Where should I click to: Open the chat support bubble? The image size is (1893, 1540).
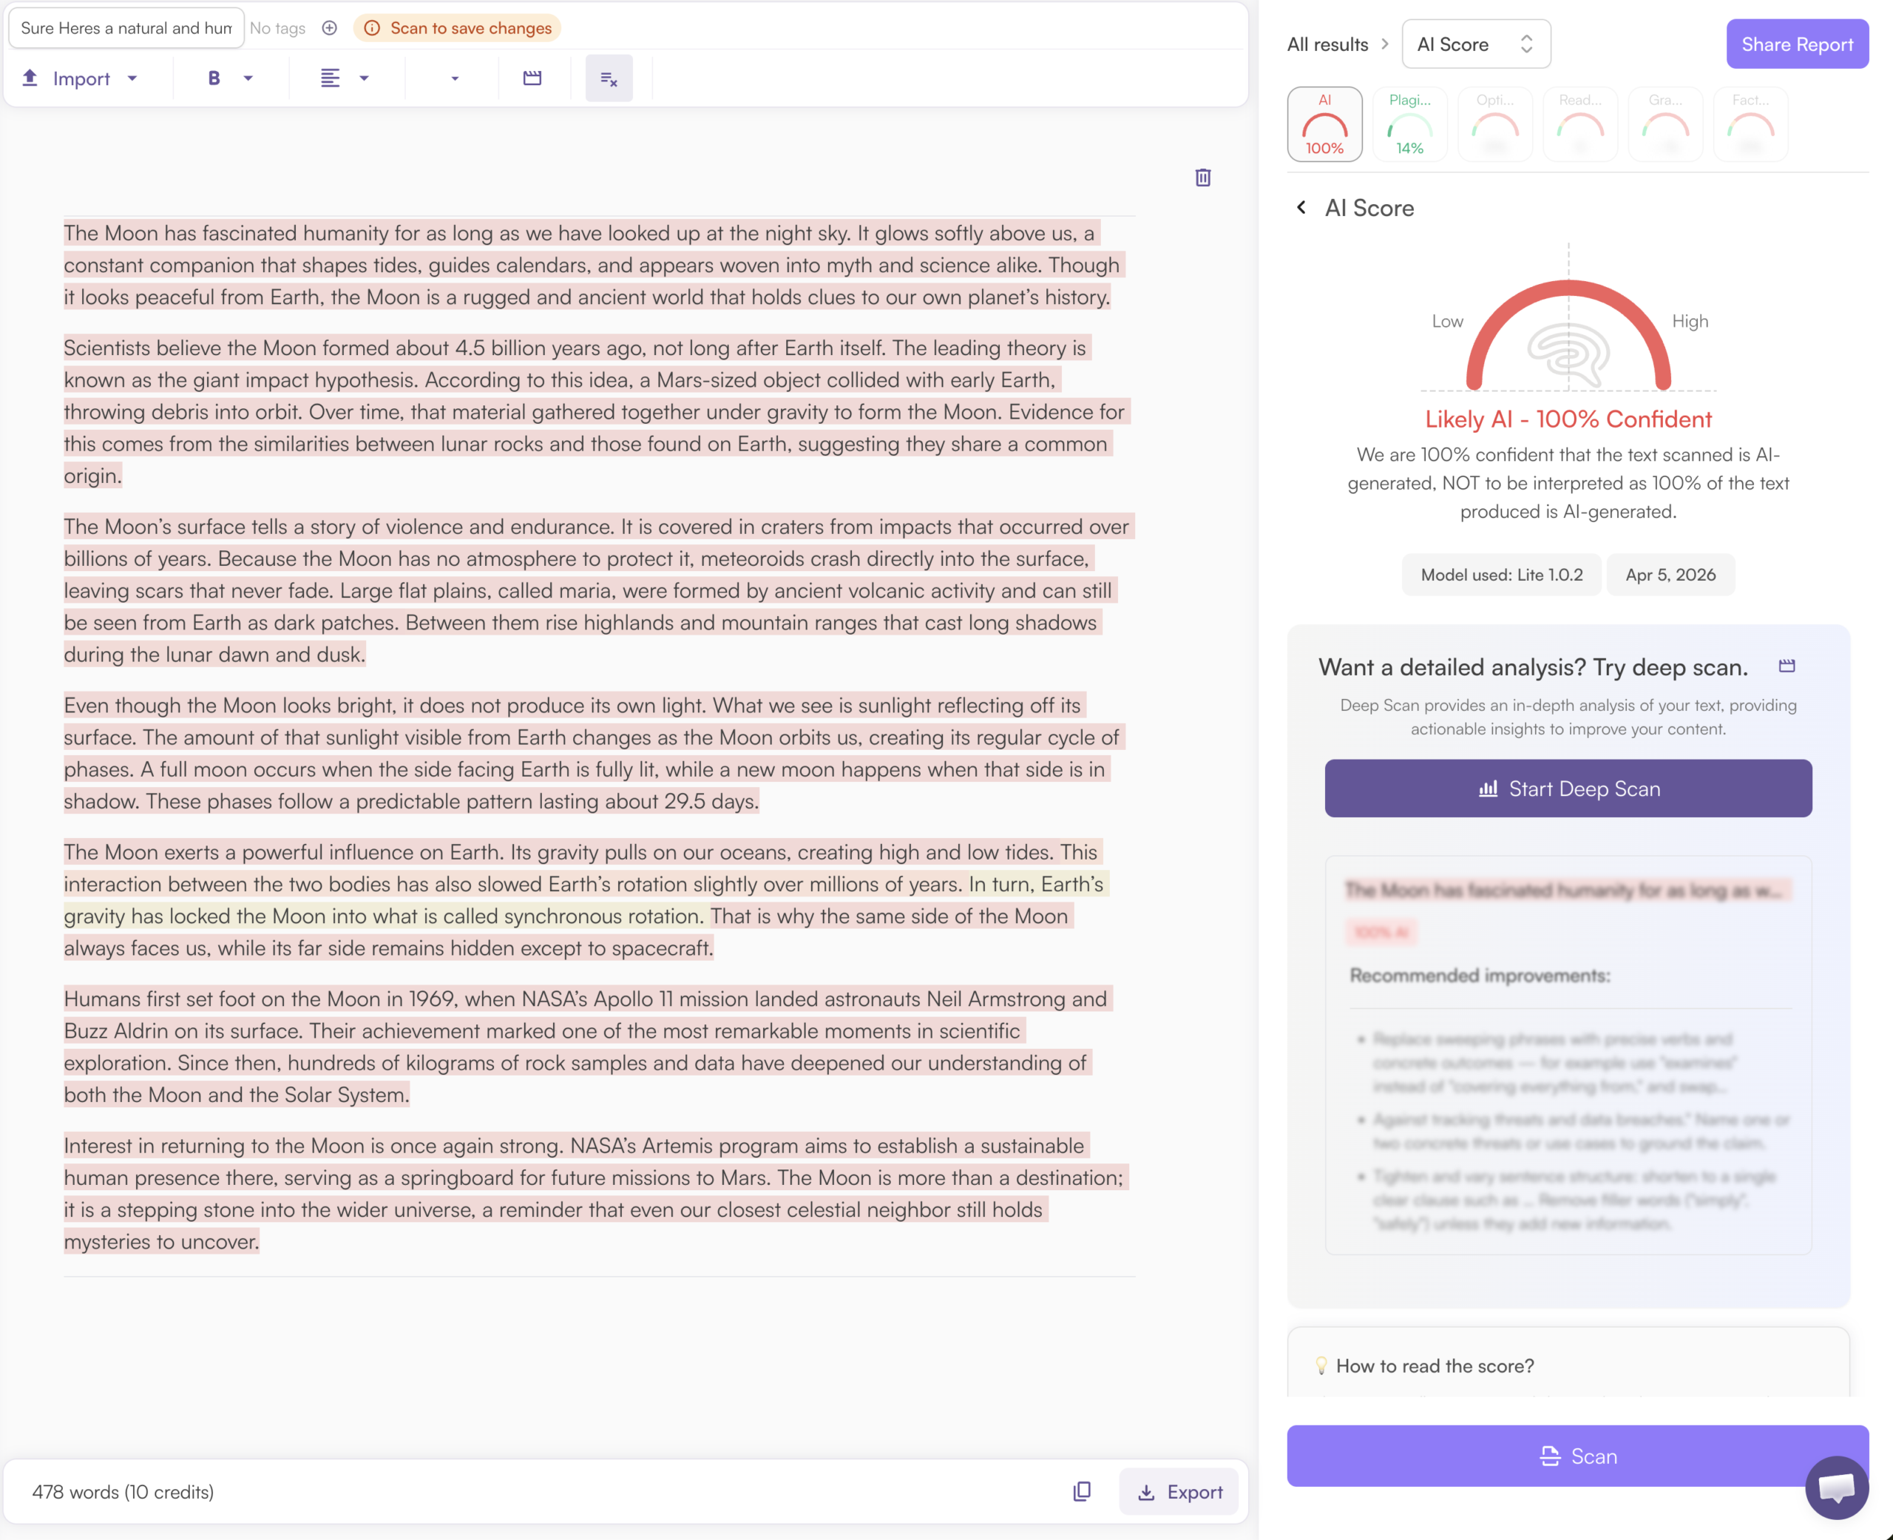pyautogui.click(x=1835, y=1487)
